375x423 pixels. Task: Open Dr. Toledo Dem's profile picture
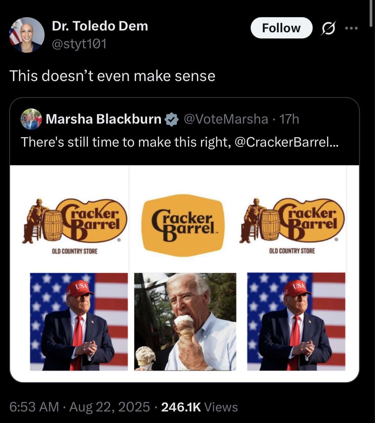click(27, 35)
